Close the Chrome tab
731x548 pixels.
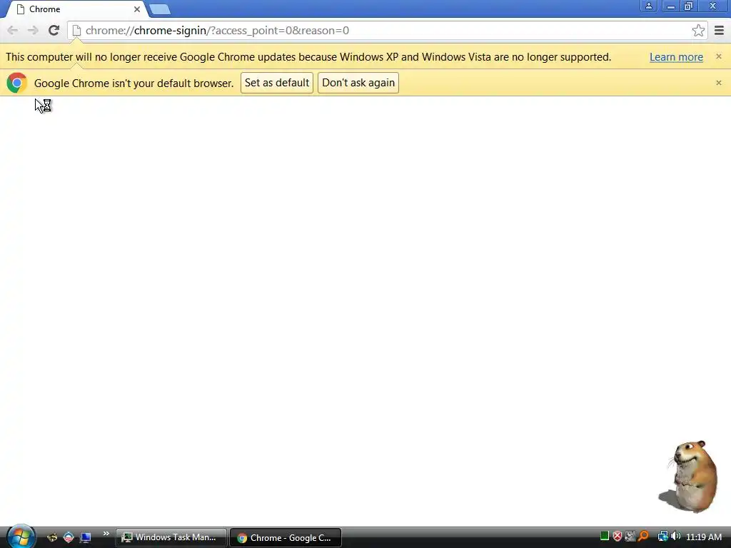[136, 9]
